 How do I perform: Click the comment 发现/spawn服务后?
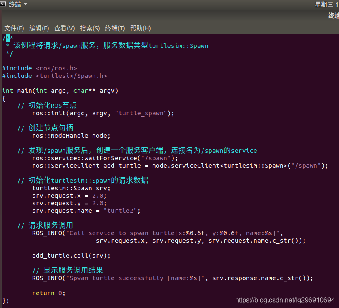point(137,150)
